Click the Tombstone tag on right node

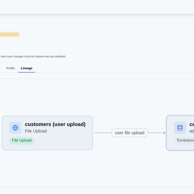pos(184,140)
